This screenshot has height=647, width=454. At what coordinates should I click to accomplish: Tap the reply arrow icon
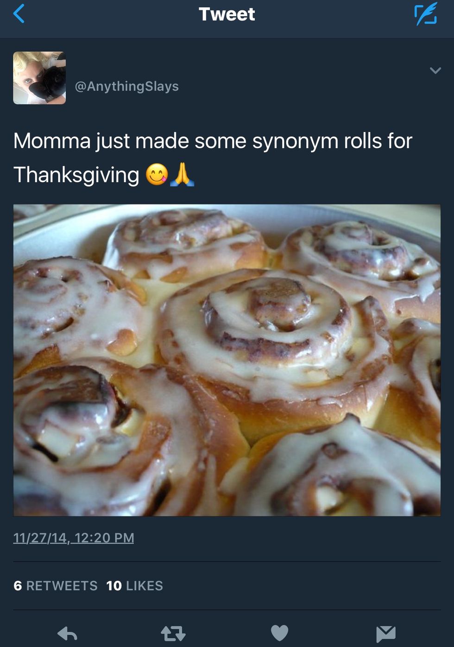[x=67, y=633]
